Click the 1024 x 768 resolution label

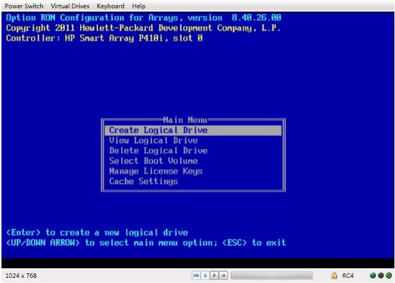21,276
